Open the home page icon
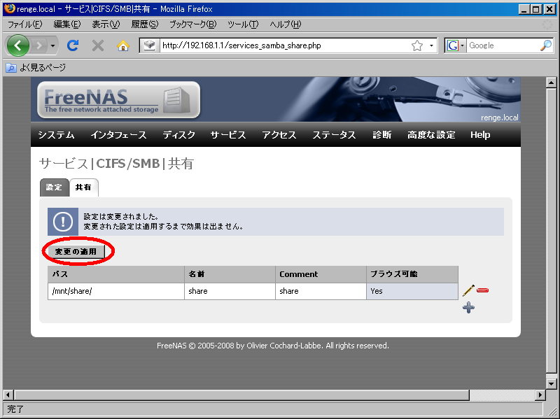The image size is (560, 419). pos(123,45)
